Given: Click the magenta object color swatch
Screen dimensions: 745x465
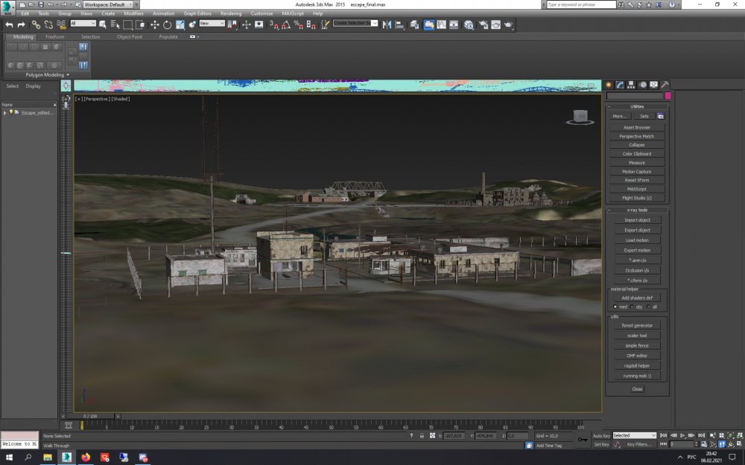Looking at the screenshot, I should (x=668, y=96).
